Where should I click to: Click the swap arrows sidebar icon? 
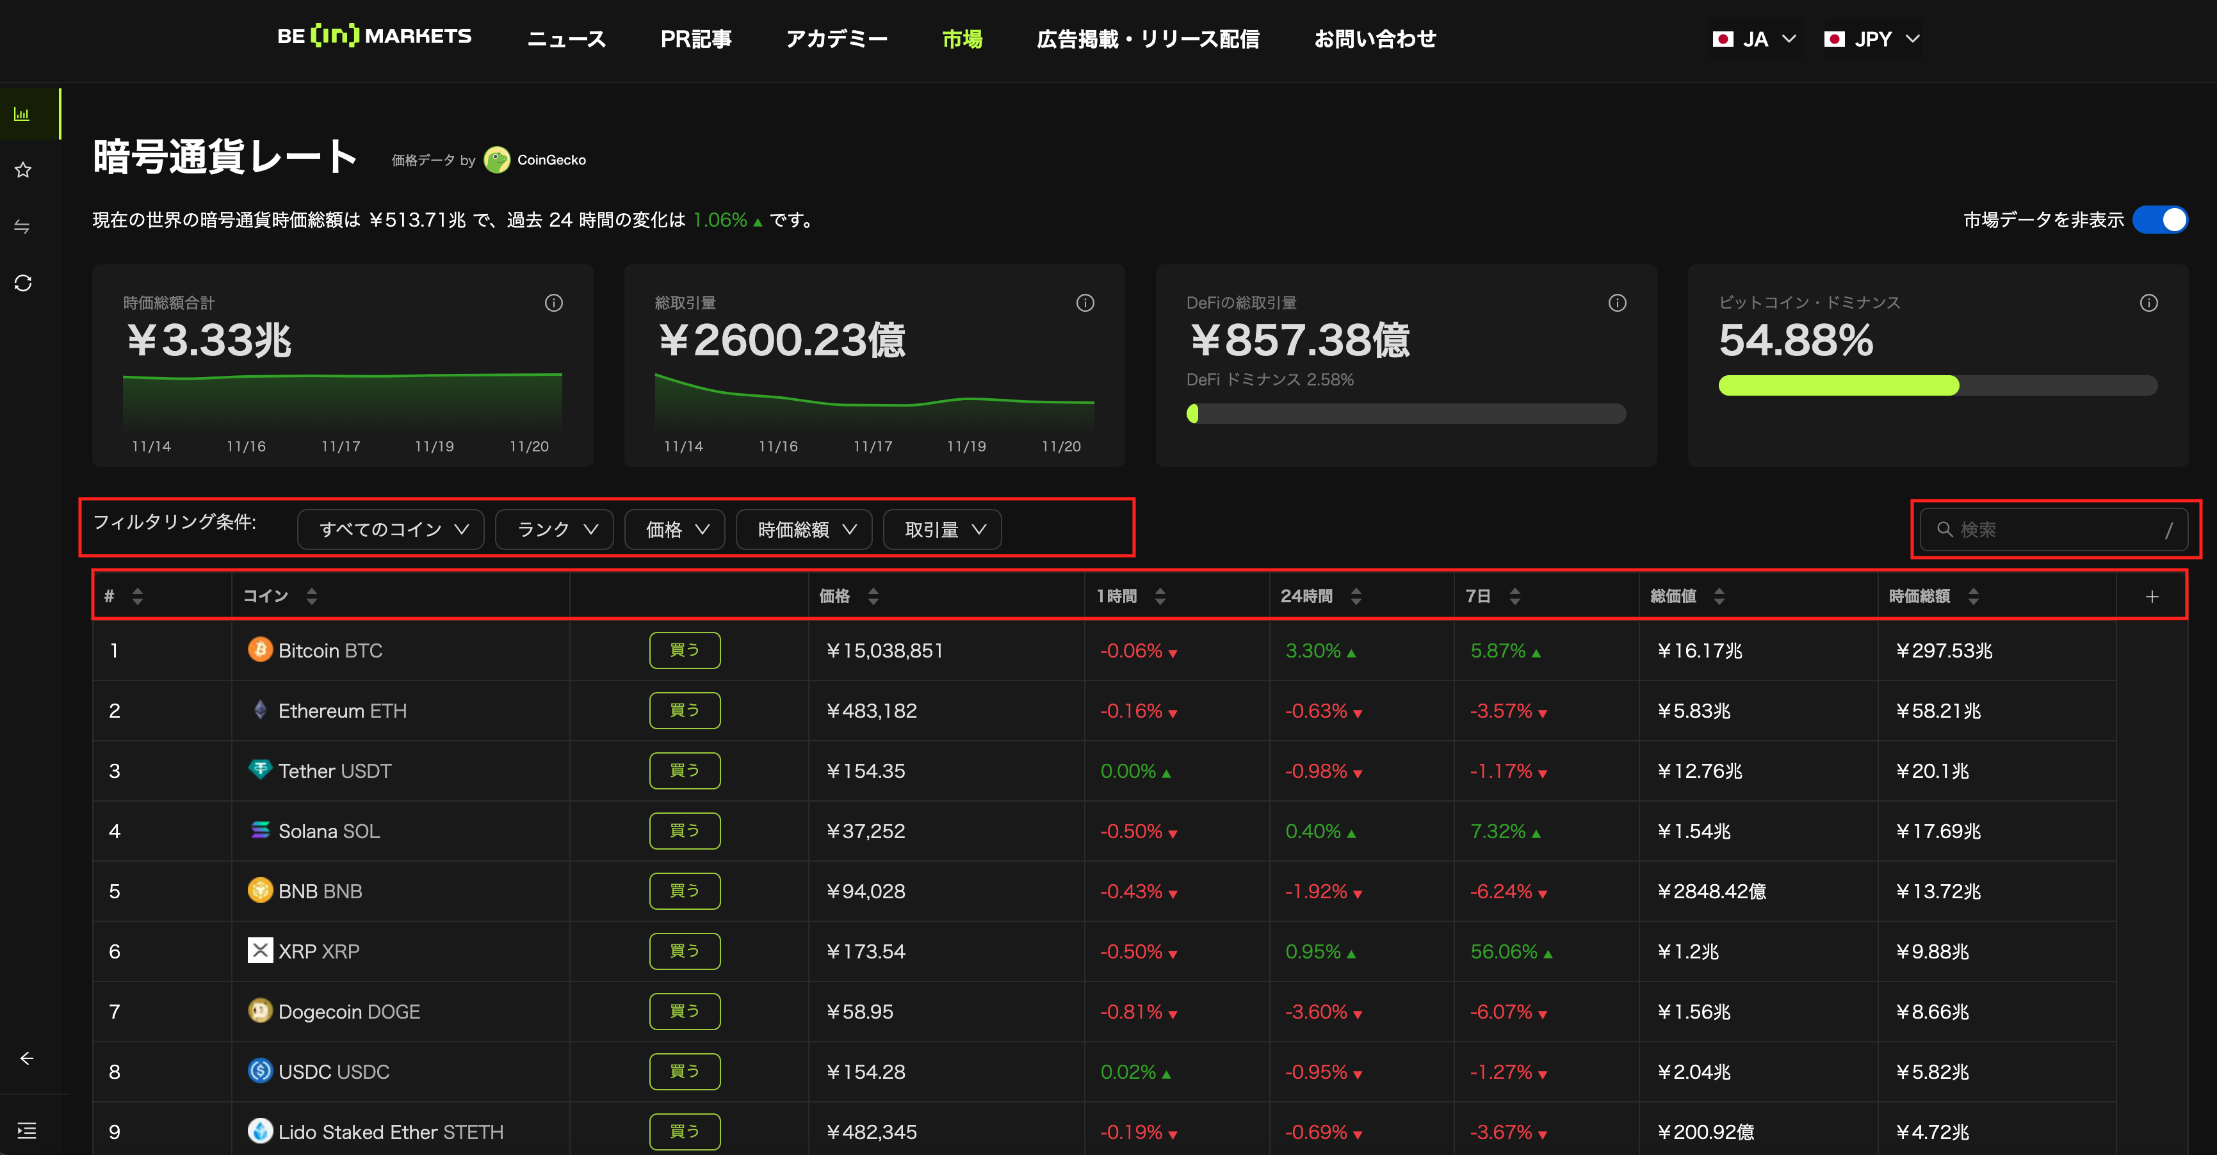[x=22, y=227]
